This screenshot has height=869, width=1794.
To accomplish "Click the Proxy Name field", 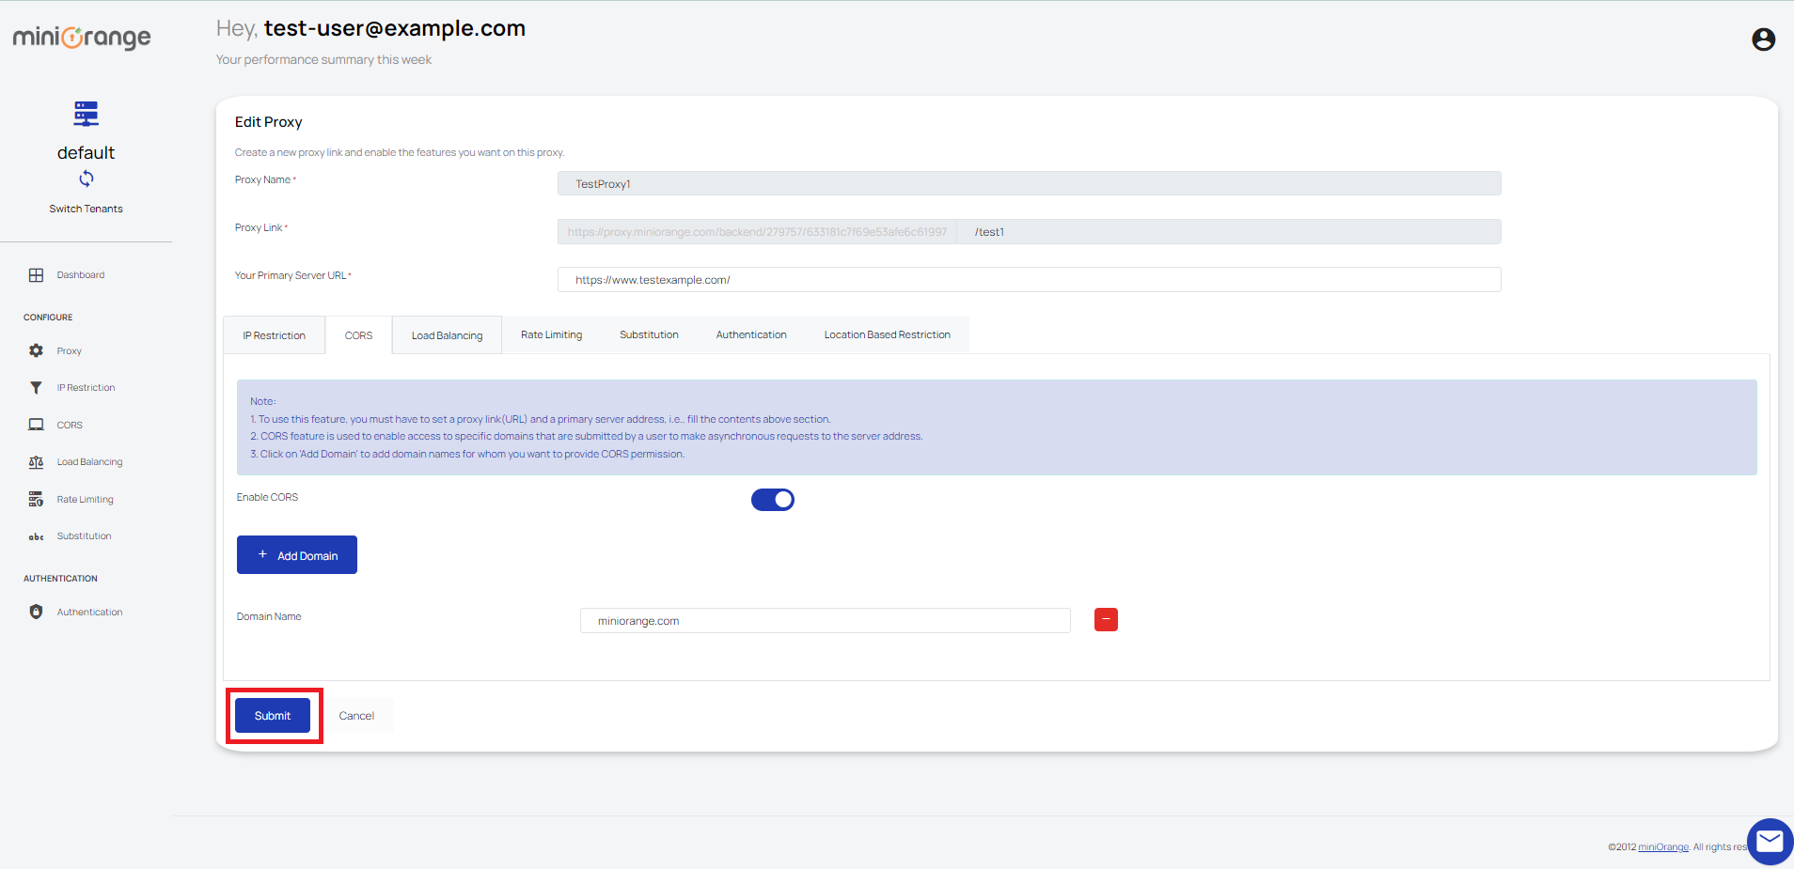I will 1029,183.
